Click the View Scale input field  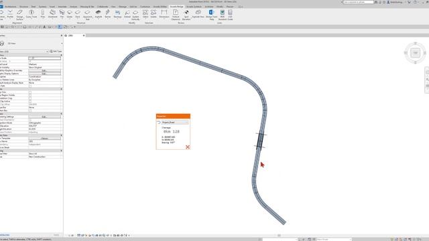45,58
